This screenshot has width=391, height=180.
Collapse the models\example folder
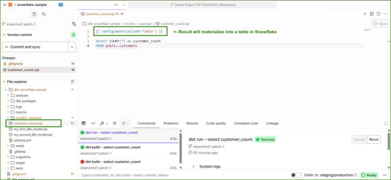pos(8,118)
